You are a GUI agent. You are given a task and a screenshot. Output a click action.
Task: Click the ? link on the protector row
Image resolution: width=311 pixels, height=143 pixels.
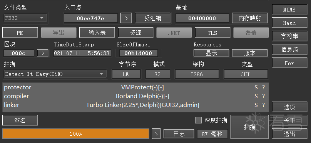pyautogui.click(x=263, y=87)
